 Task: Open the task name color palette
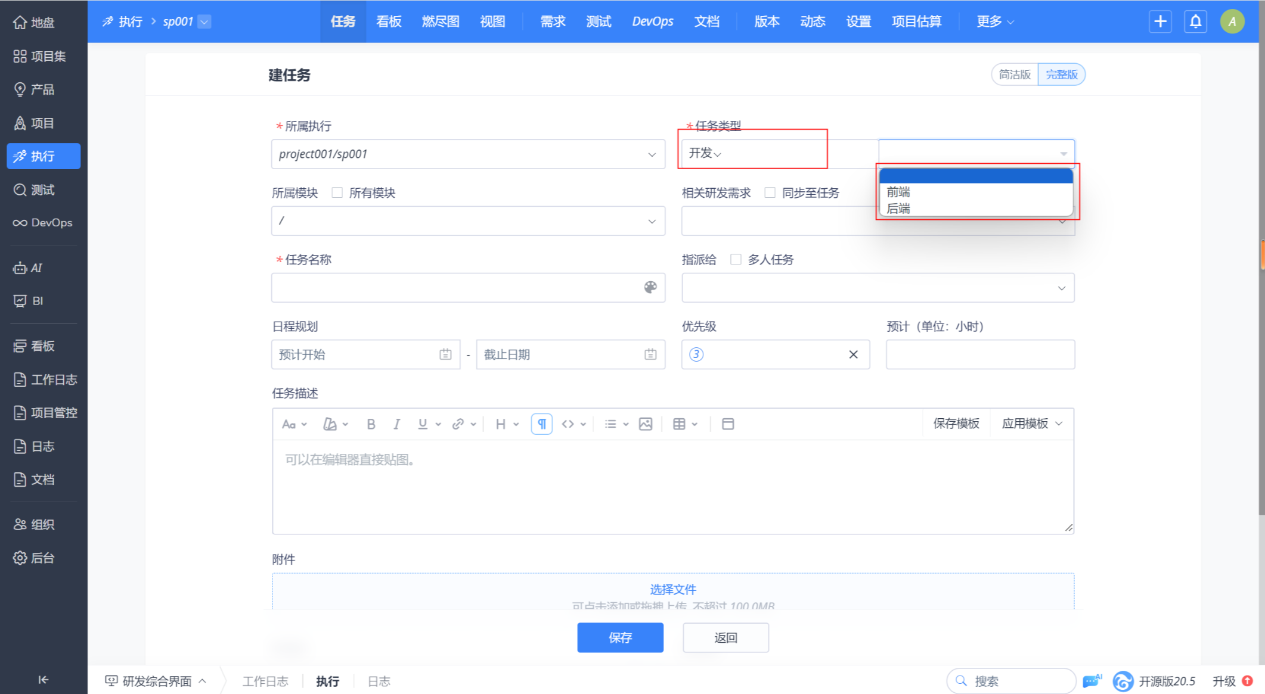point(650,287)
